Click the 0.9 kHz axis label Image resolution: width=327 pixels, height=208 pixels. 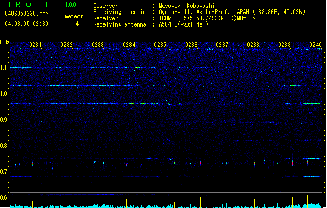pos(5,120)
